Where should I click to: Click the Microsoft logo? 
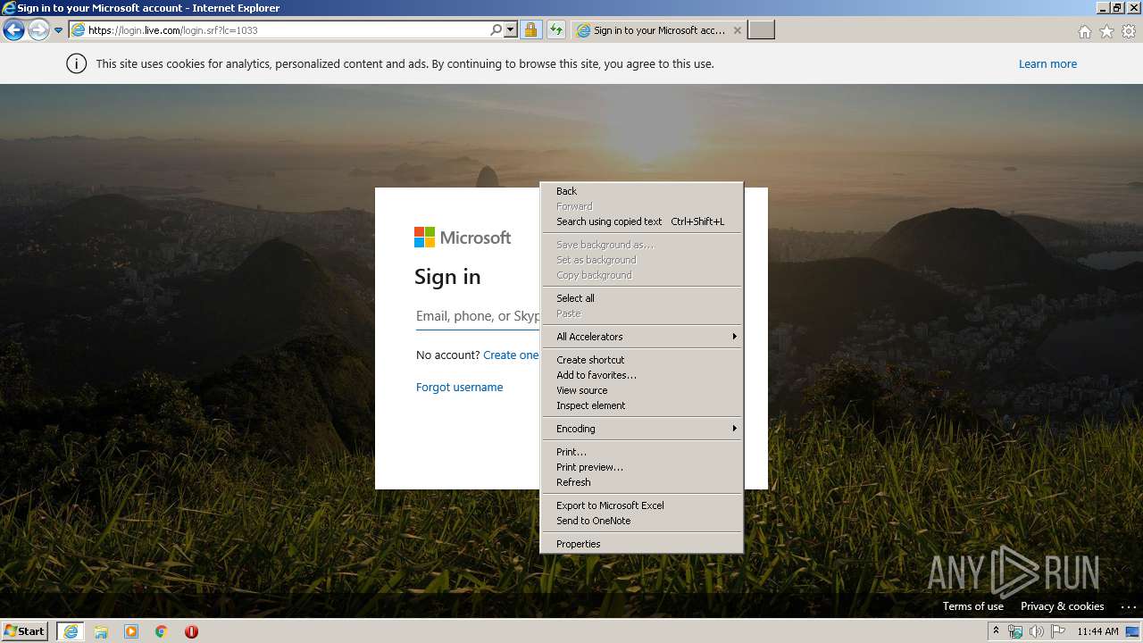coord(463,238)
